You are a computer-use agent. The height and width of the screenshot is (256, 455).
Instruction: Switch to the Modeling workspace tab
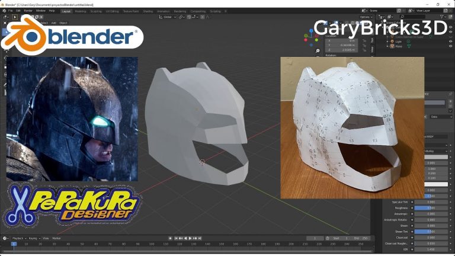[81, 11]
